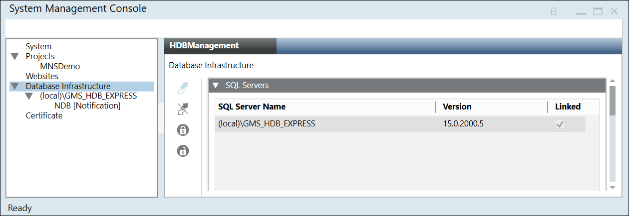Select the Websites tree item
Image resolution: width=629 pixels, height=216 pixels.
coord(42,76)
